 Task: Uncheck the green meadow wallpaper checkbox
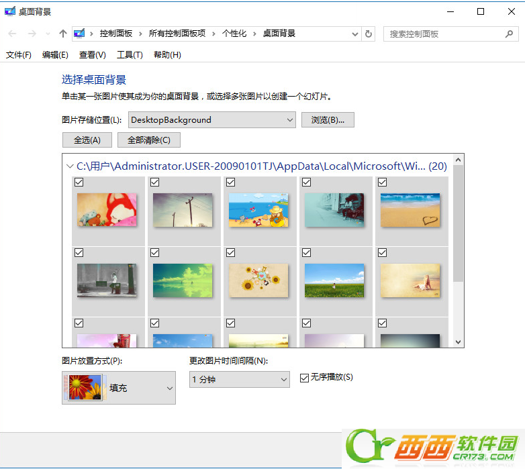306,252
